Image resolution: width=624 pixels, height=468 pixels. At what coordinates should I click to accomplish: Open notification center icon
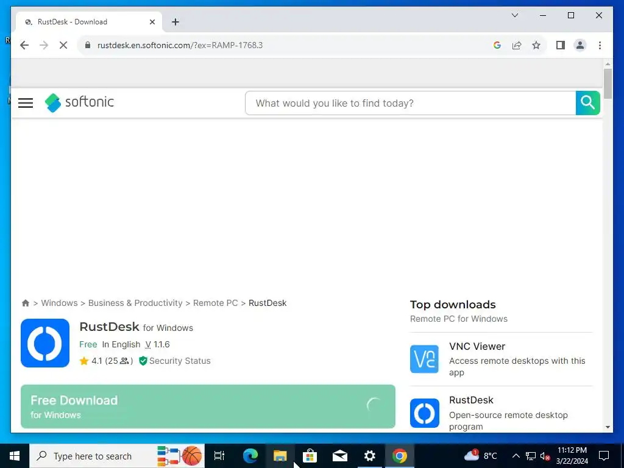[x=604, y=456]
